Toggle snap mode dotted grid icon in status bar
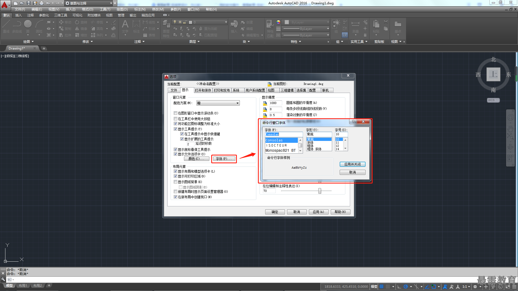The image size is (518, 291). [388, 287]
